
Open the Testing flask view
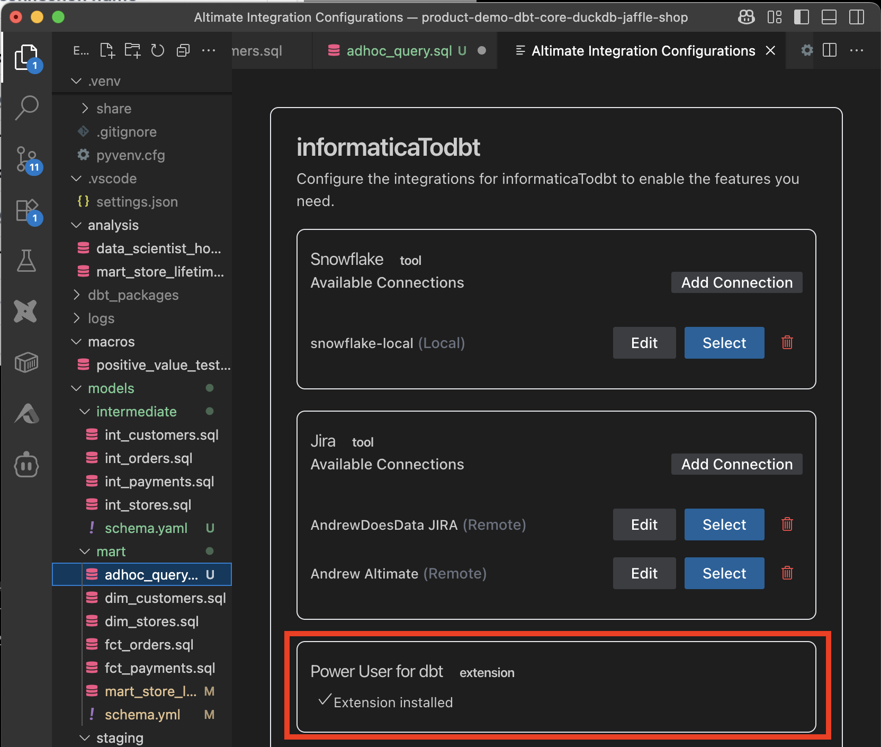point(26,261)
